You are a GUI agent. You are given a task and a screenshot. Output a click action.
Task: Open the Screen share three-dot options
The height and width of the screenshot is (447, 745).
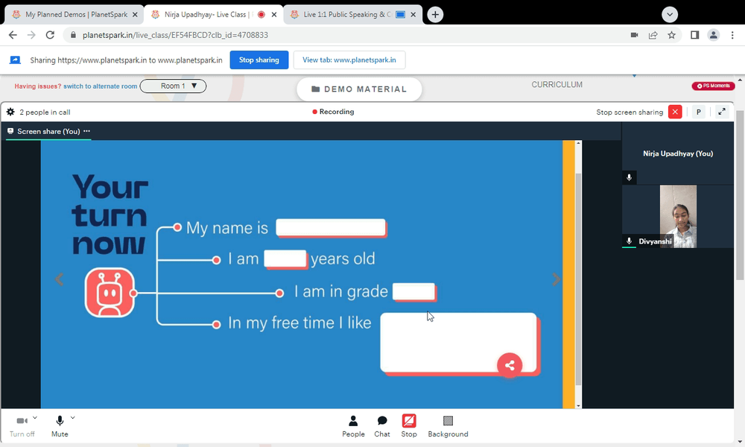point(86,131)
